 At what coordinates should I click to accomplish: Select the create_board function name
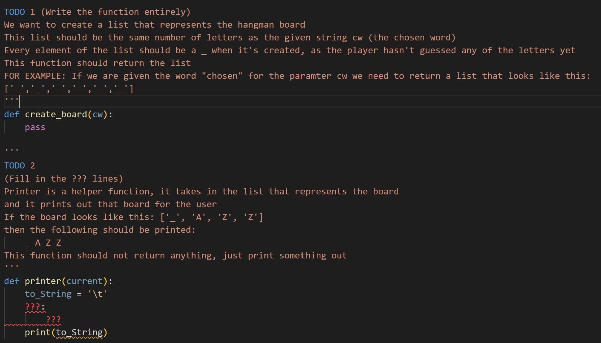click(56, 115)
